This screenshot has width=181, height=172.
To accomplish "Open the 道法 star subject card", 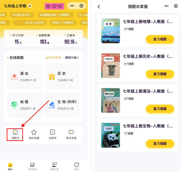I will (x=25, y=77).
